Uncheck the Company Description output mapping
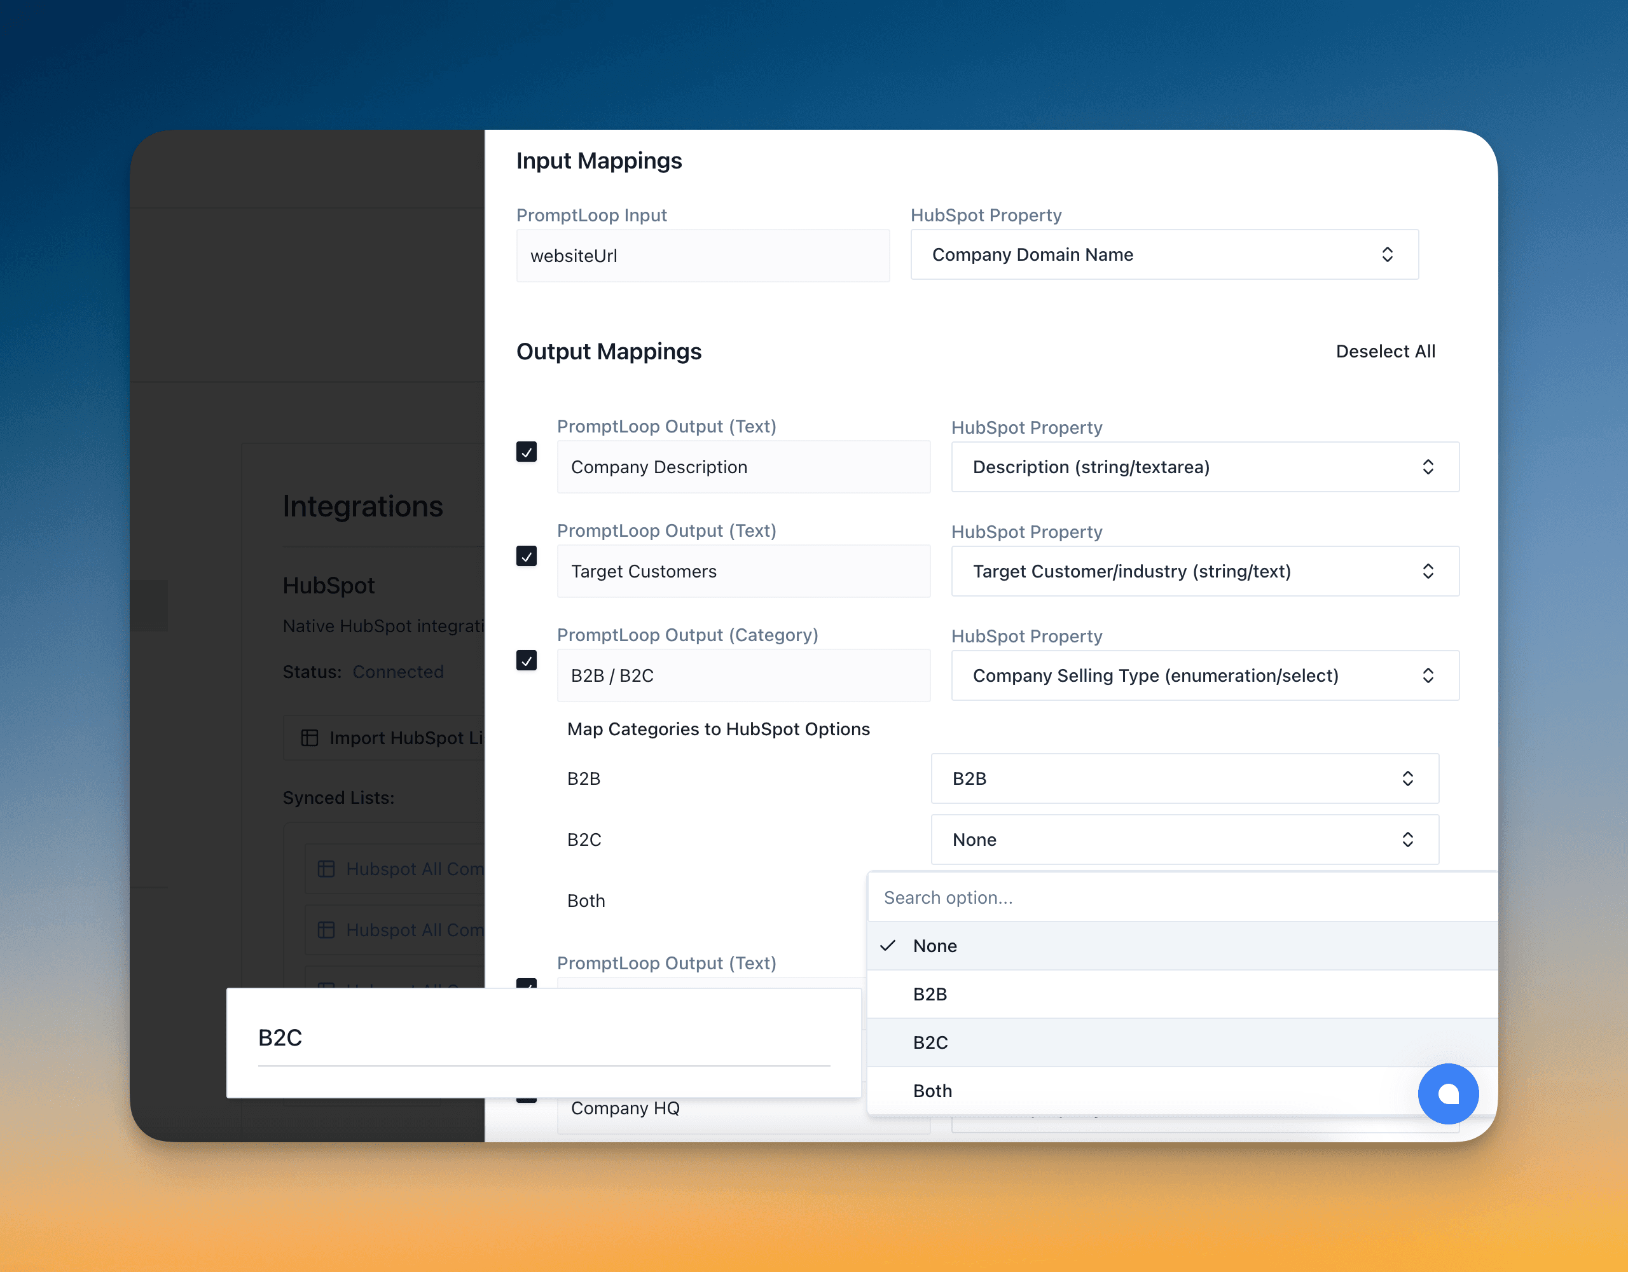The image size is (1628, 1272). (527, 452)
